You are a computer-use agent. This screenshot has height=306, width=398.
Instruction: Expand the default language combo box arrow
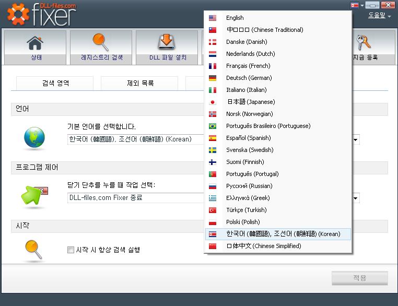tap(355, 139)
